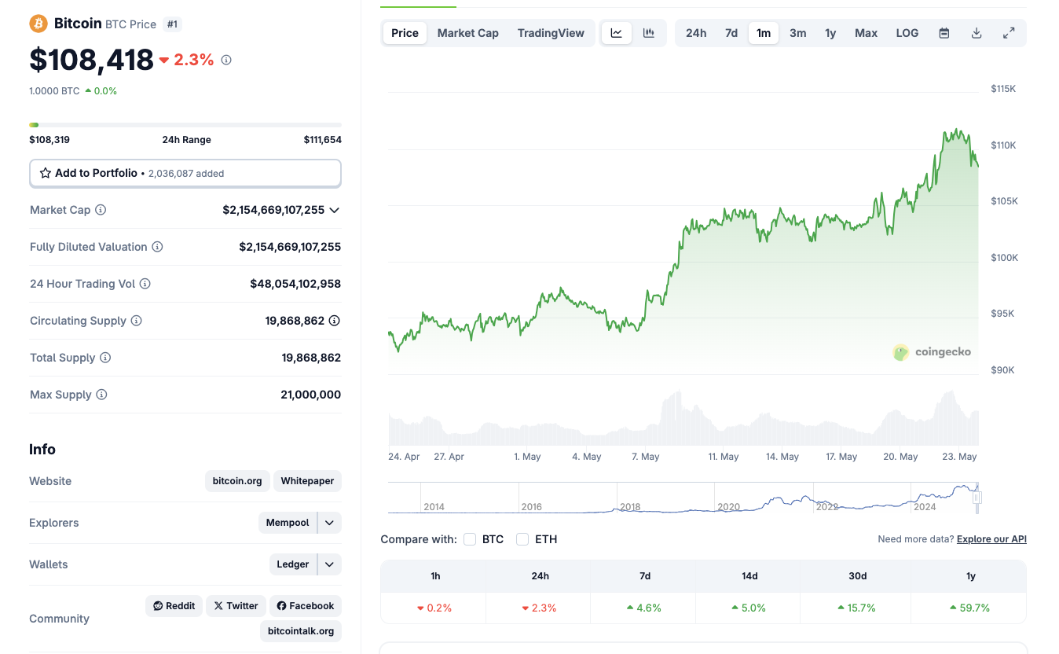The height and width of the screenshot is (654, 1059).
Task: Click the chart navigator range handle
Action: 977,498
